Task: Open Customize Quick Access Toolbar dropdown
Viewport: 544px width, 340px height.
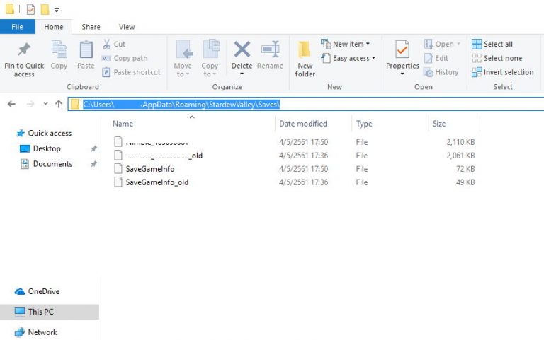Action: point(57,10)
